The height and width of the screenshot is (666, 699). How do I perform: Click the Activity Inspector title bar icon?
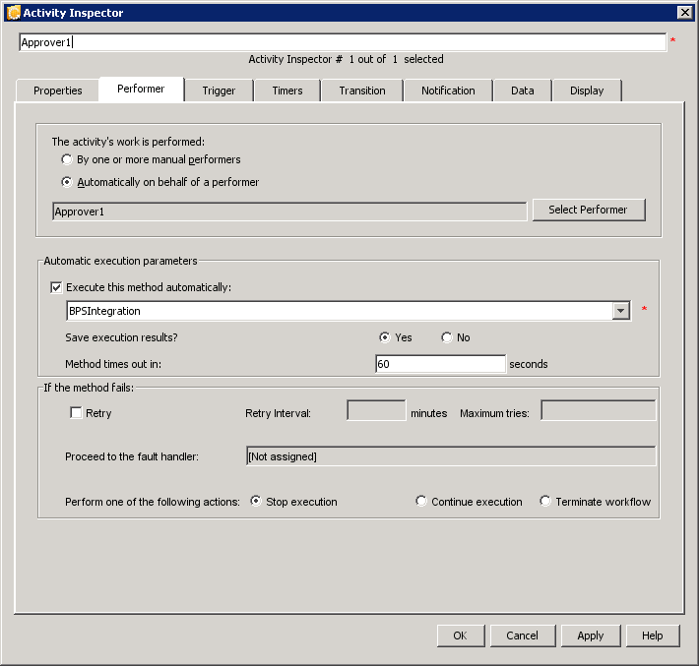point(14,13)
